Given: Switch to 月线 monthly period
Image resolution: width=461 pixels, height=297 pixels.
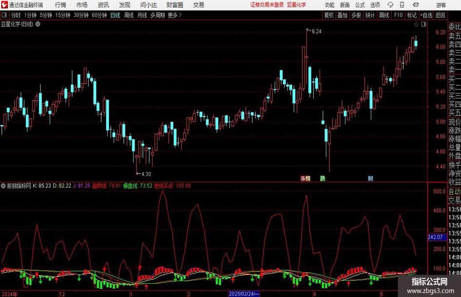Looking at the screenshot, I should pos(142,15).
